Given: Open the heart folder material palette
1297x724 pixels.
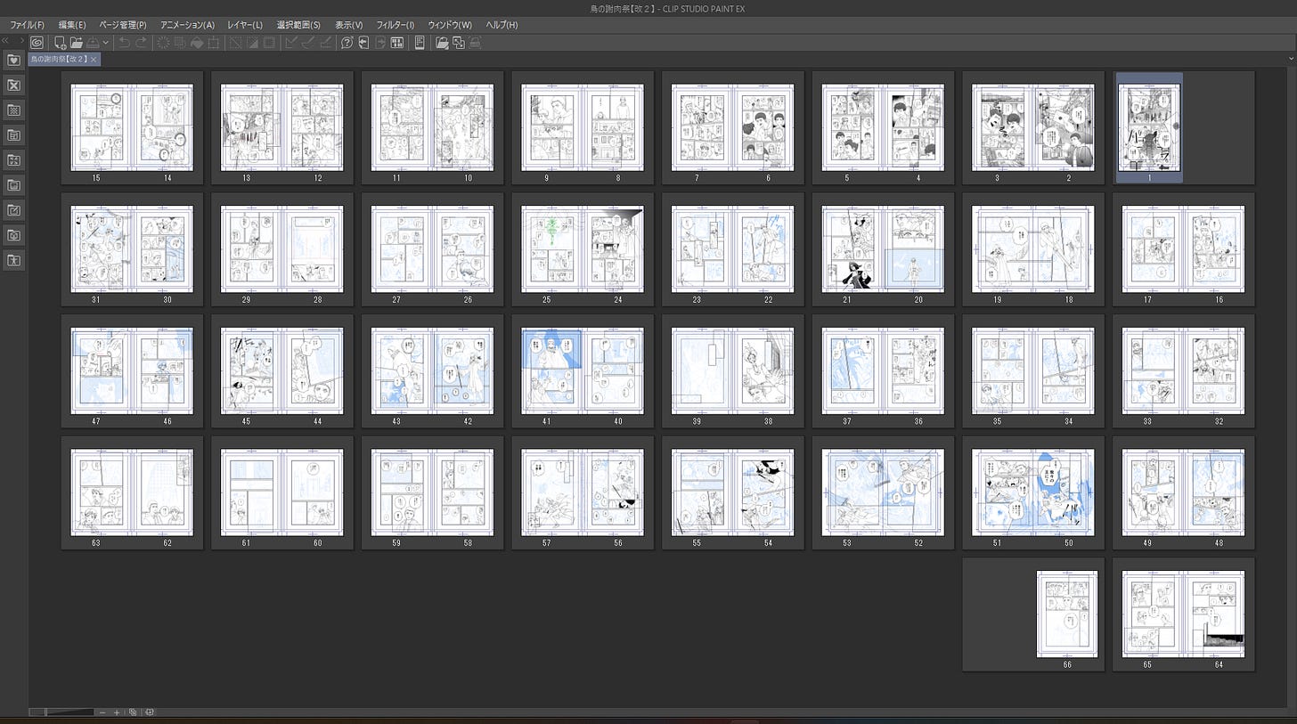Looking at the screenshot, I should [13, 60].
